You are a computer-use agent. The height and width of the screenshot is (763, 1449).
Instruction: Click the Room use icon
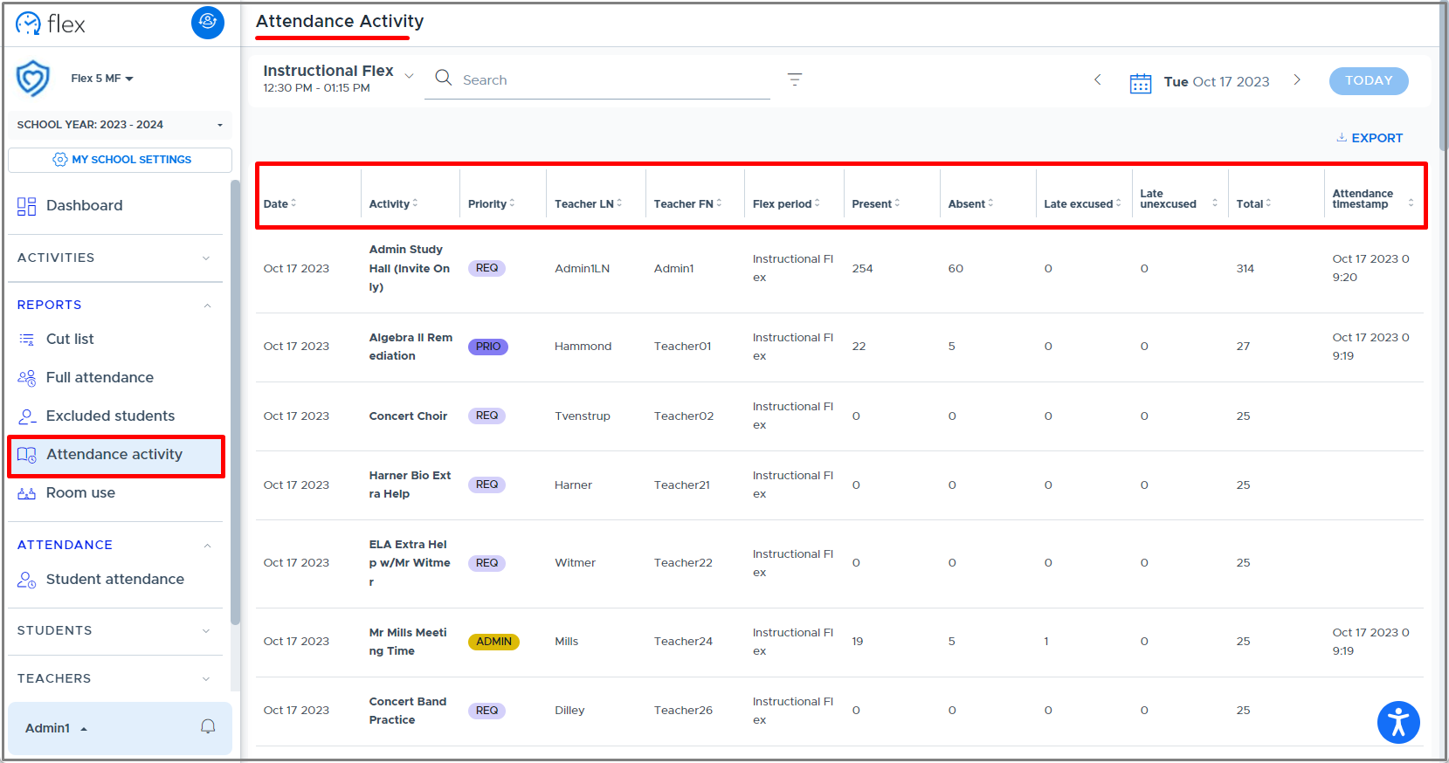[27, 493]
